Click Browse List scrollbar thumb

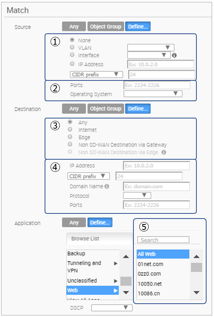tap(126, 281)
